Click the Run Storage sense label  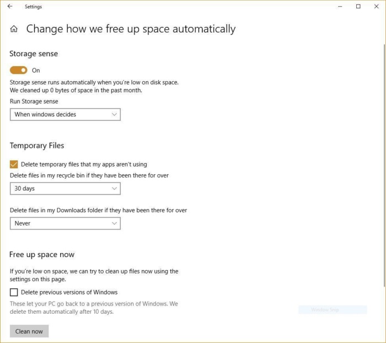34,101
